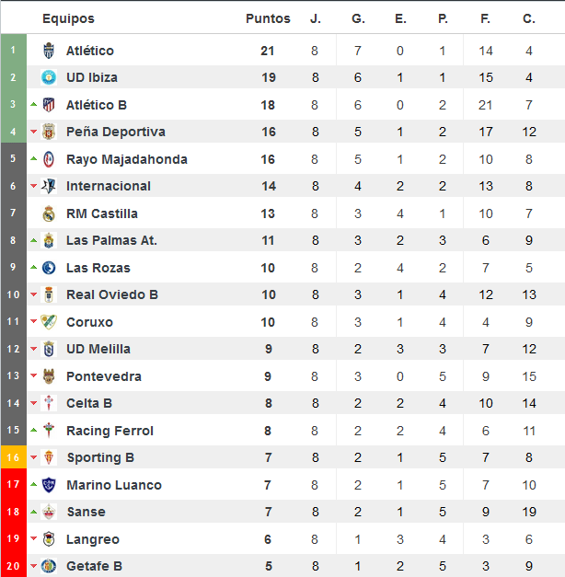Click the Equipos column header

[68, 18]
